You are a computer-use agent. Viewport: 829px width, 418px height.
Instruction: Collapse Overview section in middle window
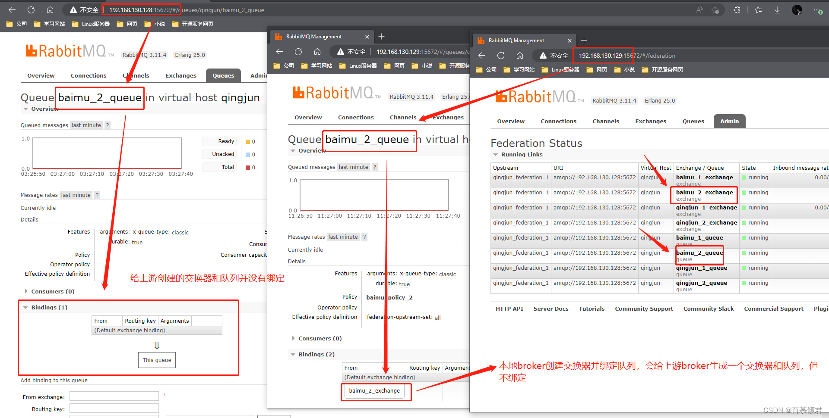[x=308, y=151]
